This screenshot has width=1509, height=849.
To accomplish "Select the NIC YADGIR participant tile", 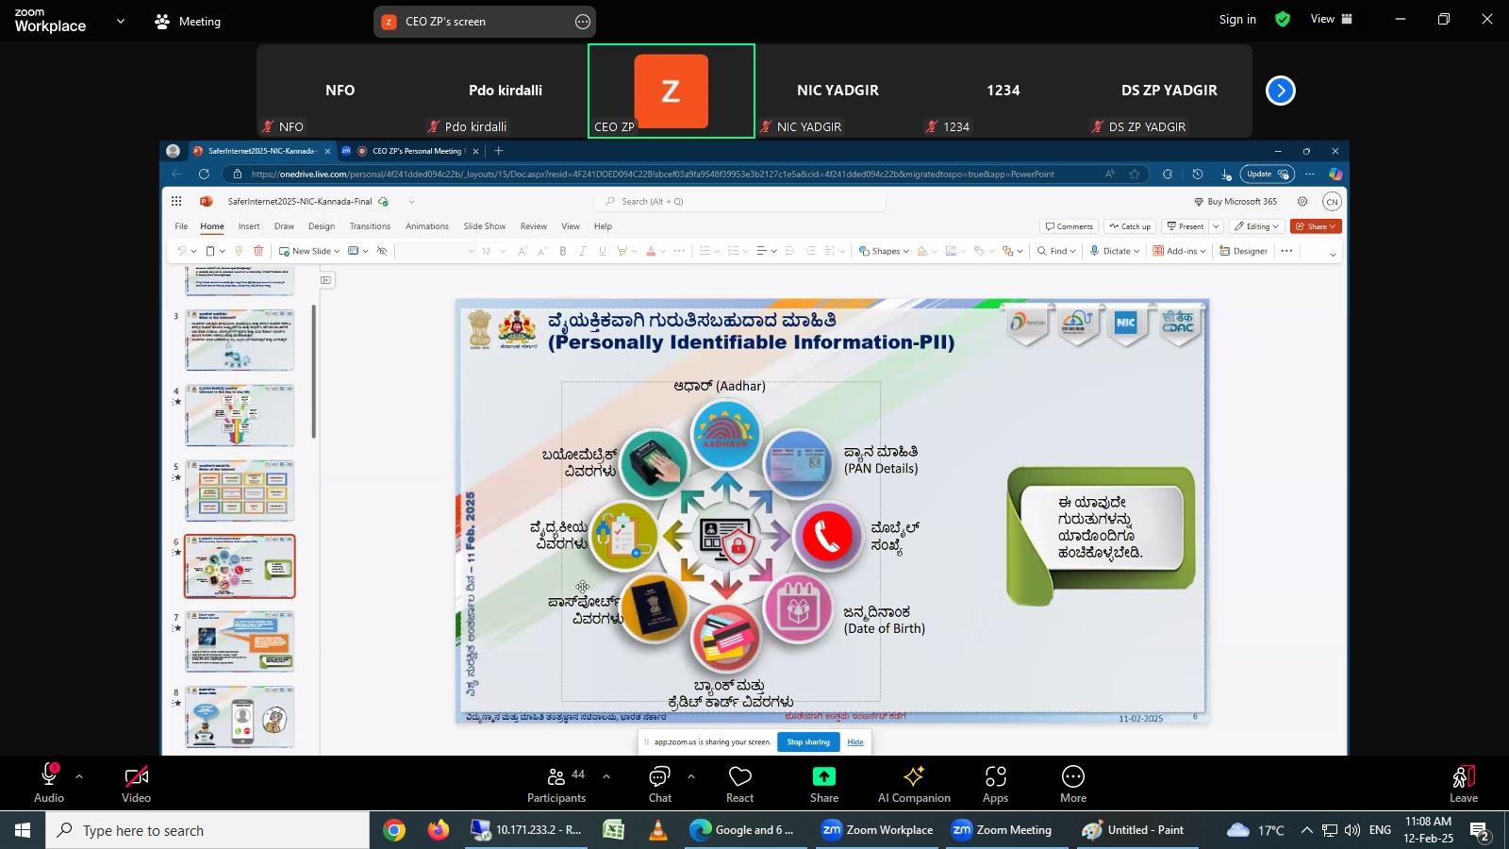I will pos(837,91).
